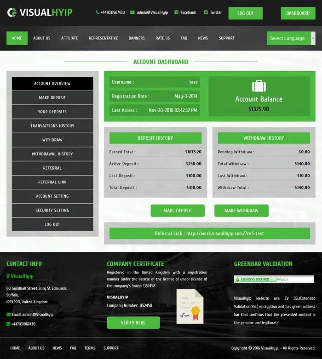Screen dimensions: 322x359
Task: Open the DASHBOARD button in header
Action: [298, 13]
